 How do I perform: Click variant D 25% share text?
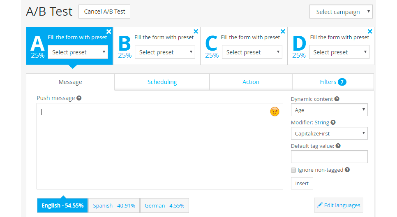(299, 55)
